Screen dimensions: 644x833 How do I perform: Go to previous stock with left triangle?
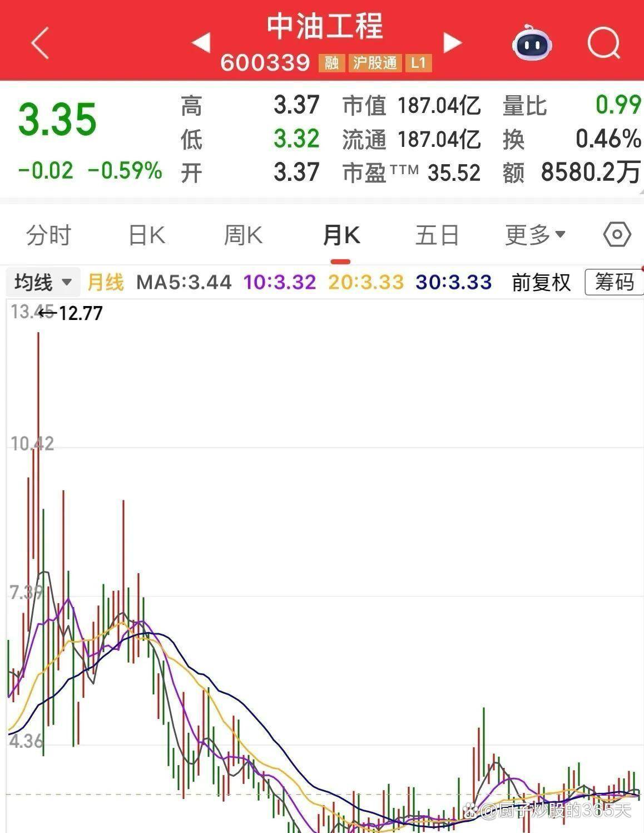[201, 43]
